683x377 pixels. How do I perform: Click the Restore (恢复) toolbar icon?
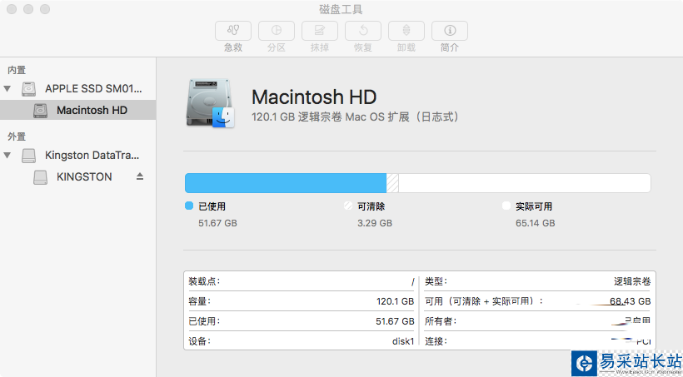pyautogui.click(x=363, y=32)
